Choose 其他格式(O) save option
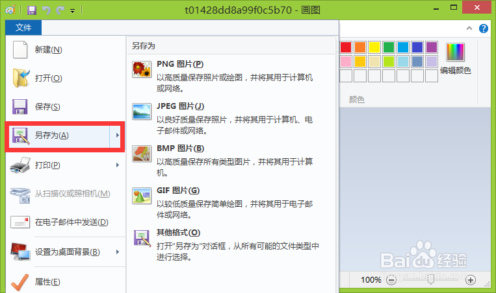 [x=231, y=244]
